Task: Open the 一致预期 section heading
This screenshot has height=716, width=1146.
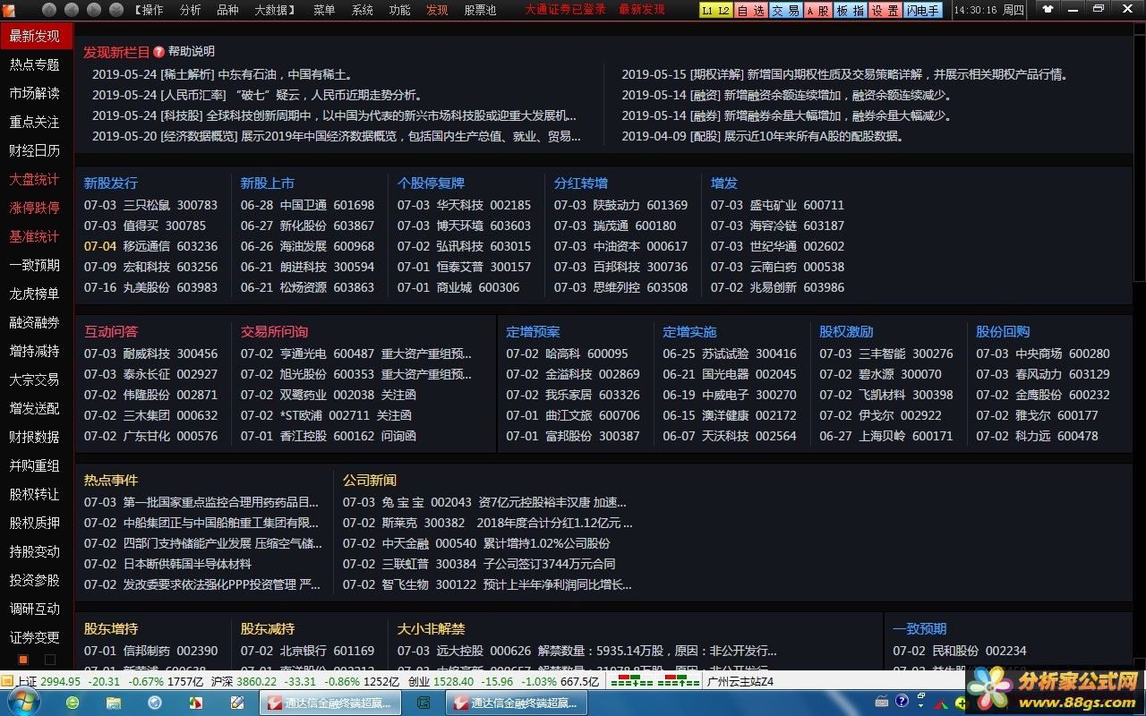Action: coord(919,629)
